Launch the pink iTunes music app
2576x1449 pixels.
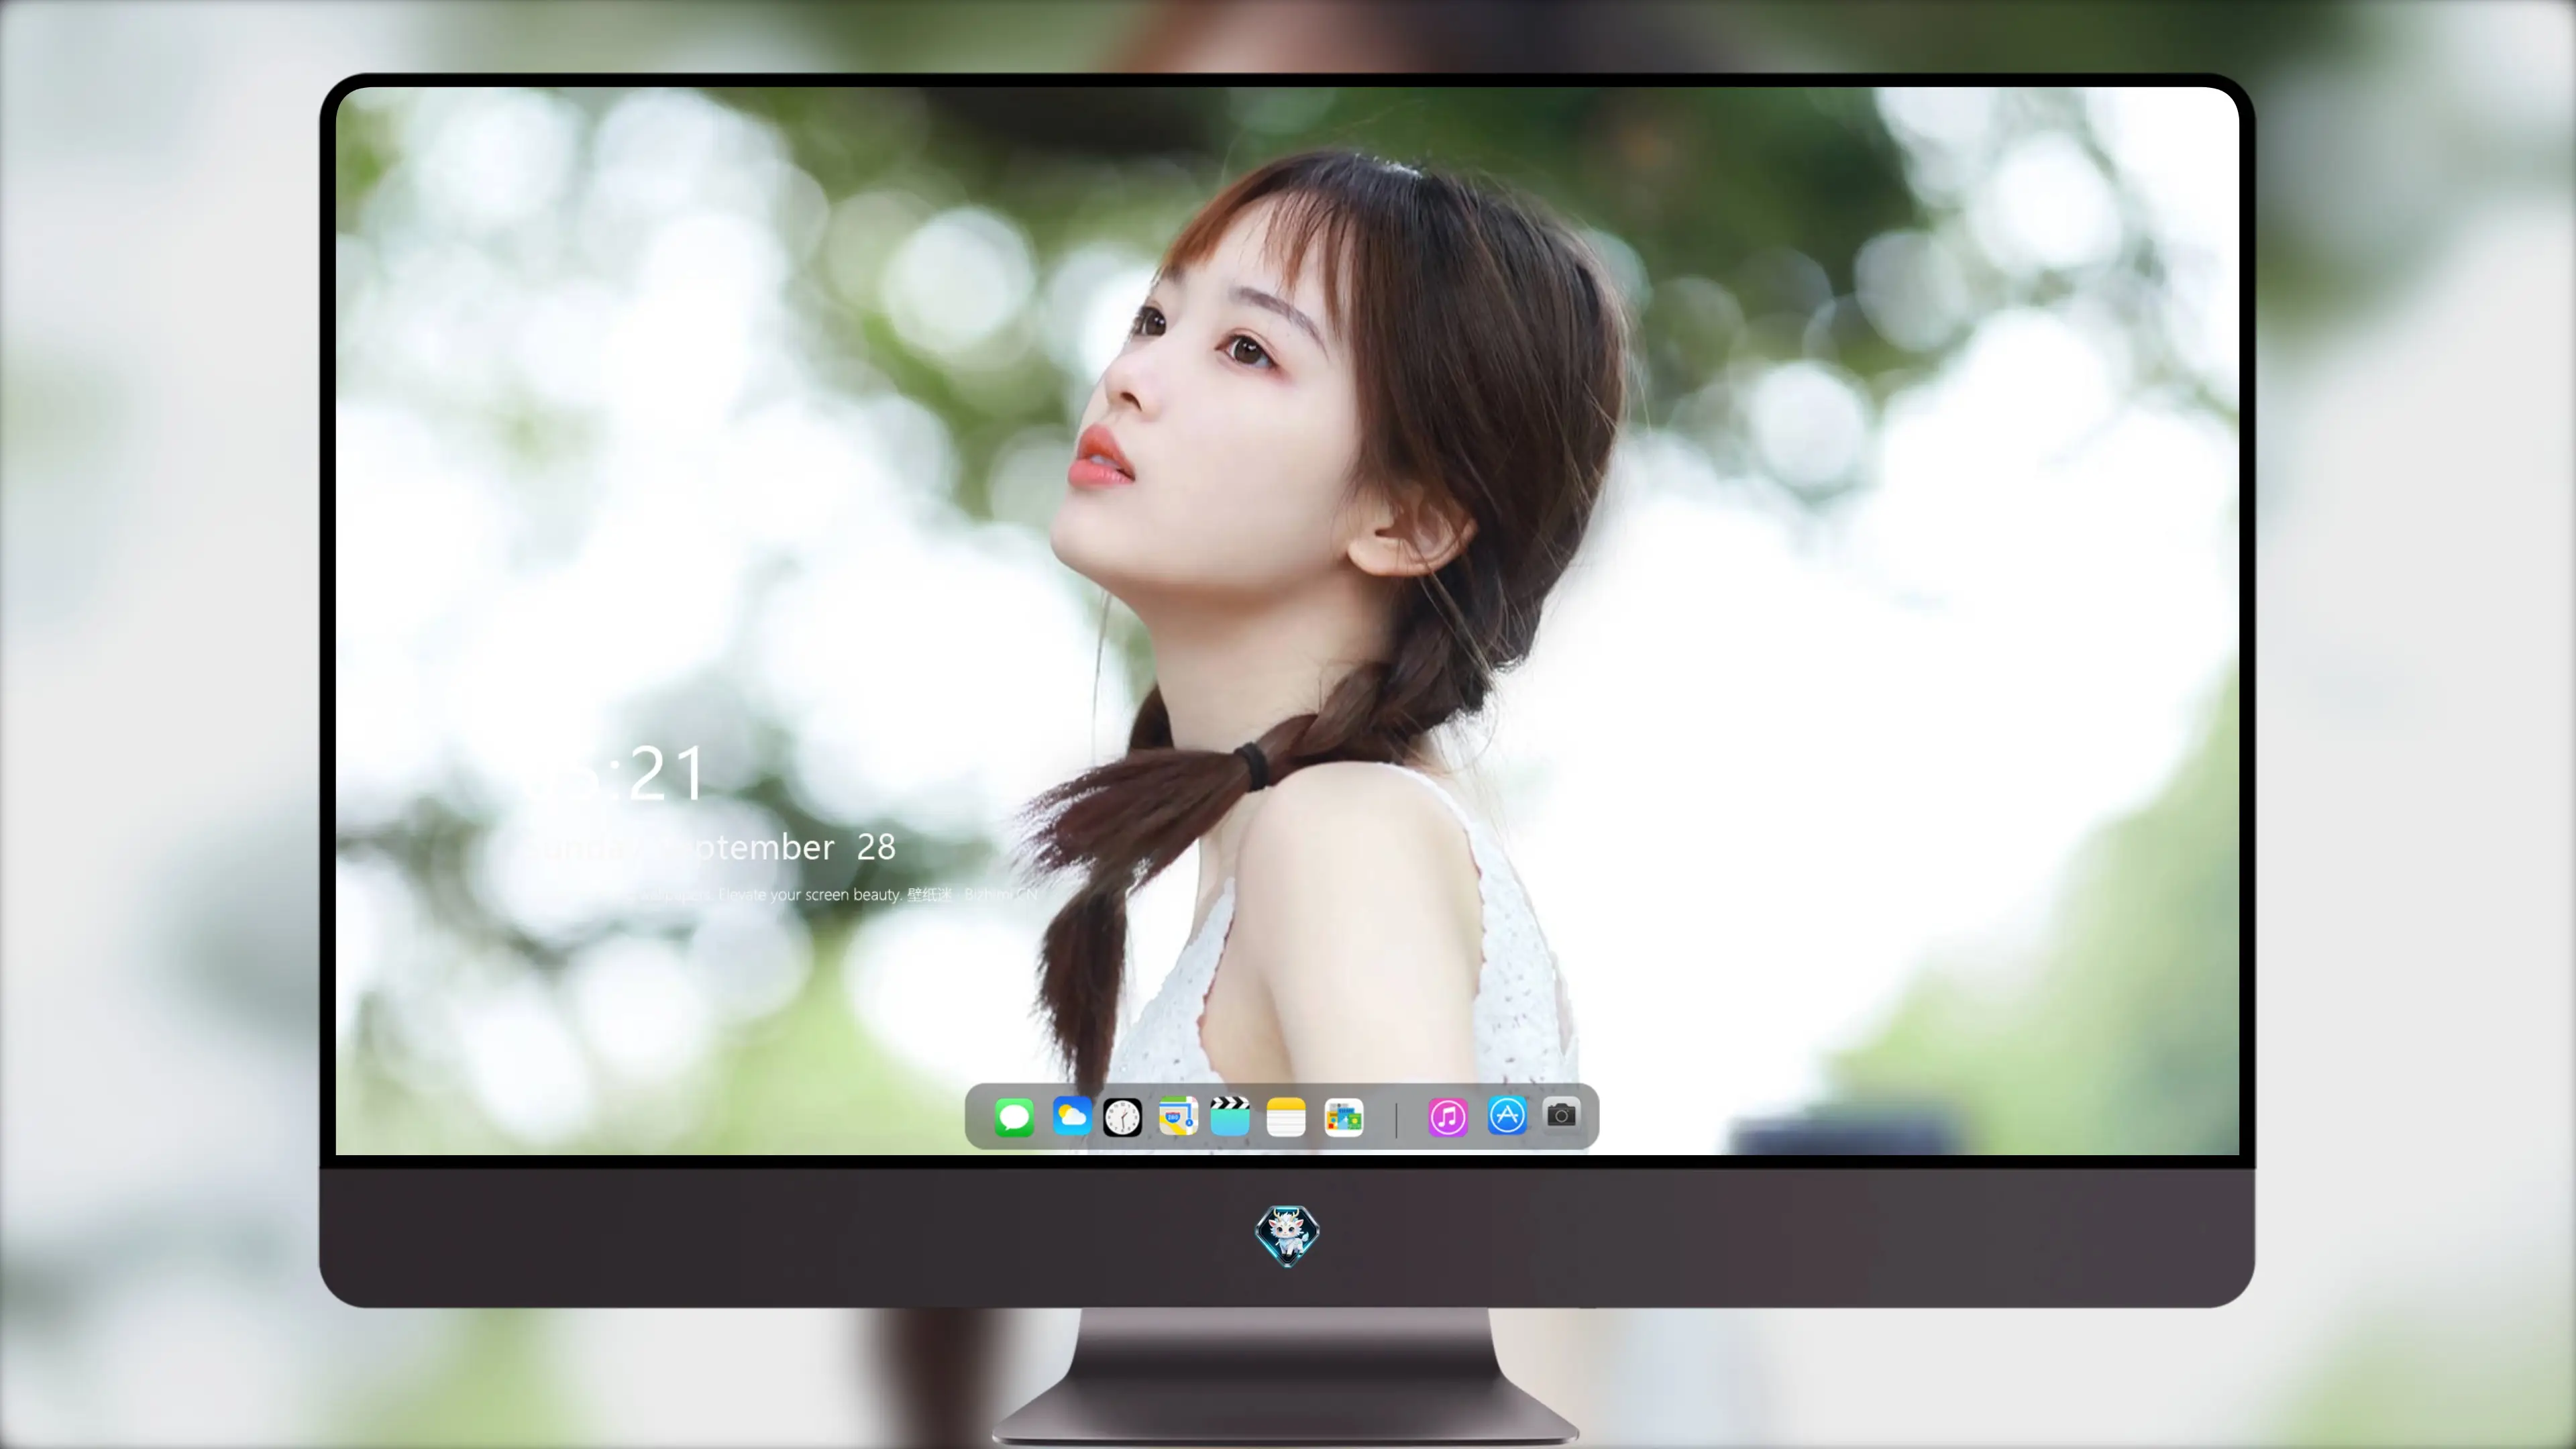coord(1447,1117)
